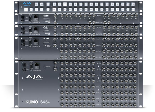
Task: Click output 4 BNC connector on KUMO 1604
Action: point(109,22)
